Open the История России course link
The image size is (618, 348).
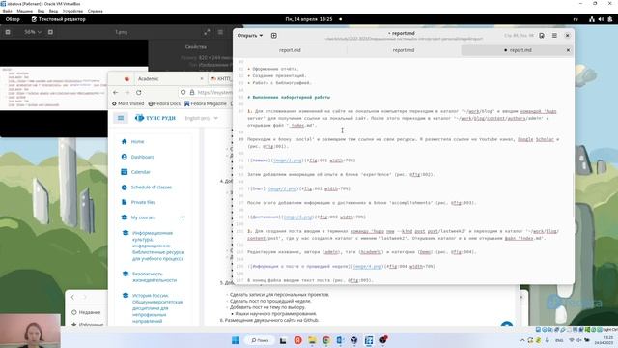pyautogui.click(x=157, y=308)
